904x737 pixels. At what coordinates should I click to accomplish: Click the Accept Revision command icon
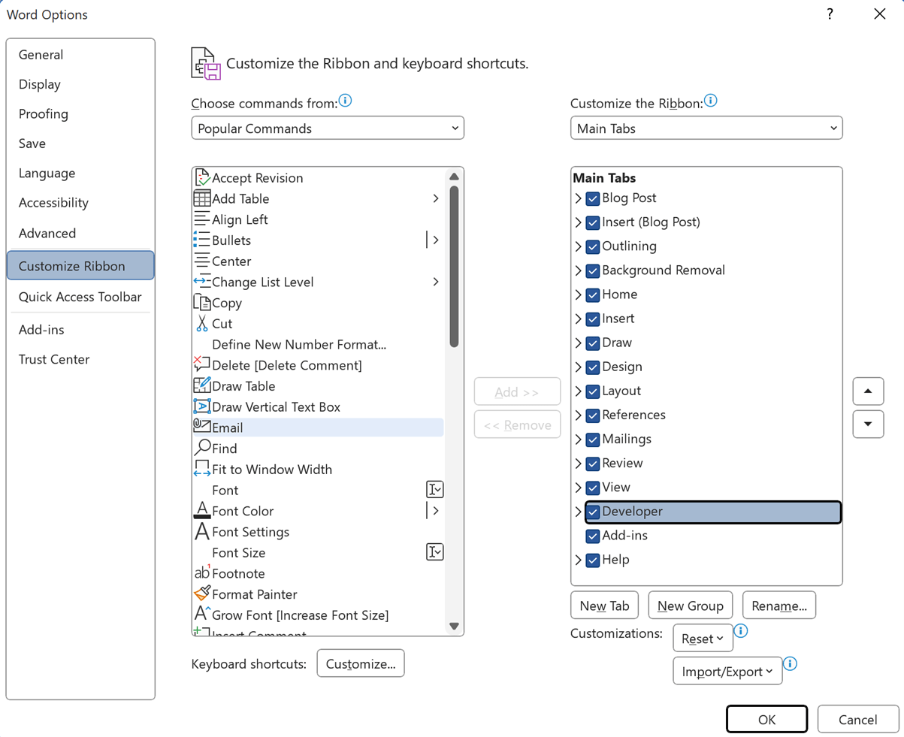(201, 178)
